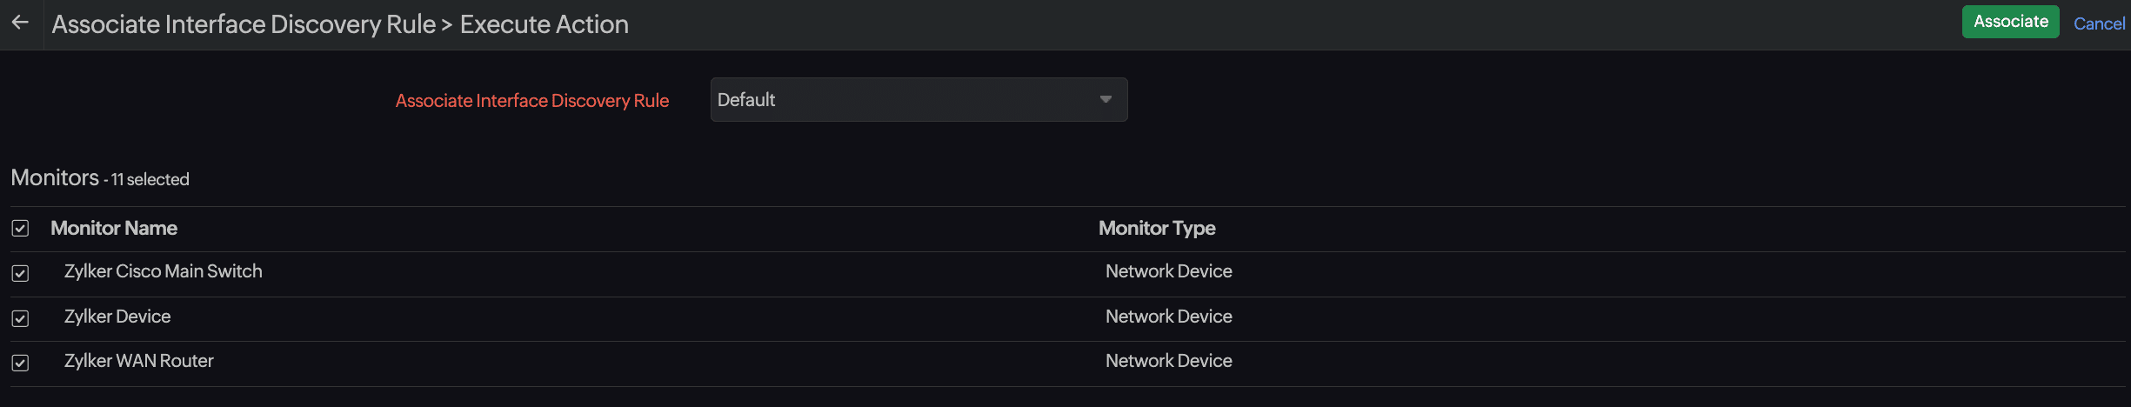Uncheck the Zylker Device checkbox
Image resolution: width=2131 pixels, height=407 pixels.
click(x=21, y=318)
